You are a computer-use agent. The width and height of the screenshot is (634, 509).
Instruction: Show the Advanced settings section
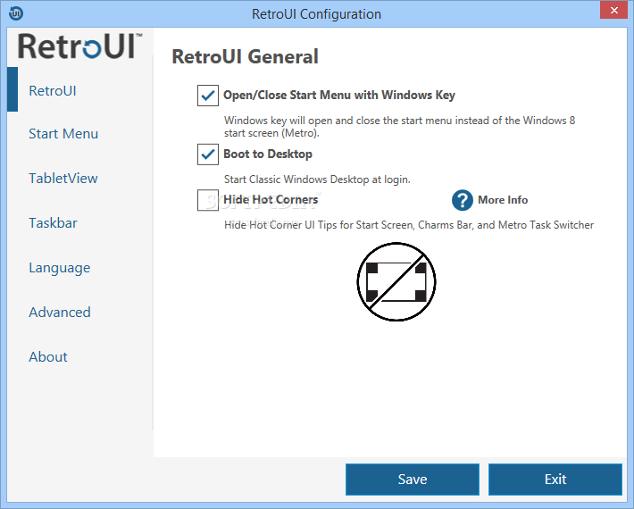pyautogui.click(x=60, y=313)
